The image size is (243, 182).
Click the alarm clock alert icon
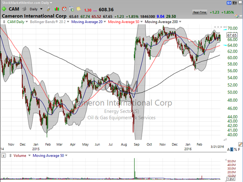pyautogui.click(x=64, y=9)
